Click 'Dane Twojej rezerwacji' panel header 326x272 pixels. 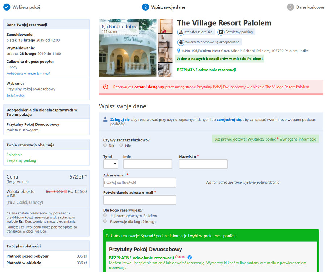tap(47, 25)
